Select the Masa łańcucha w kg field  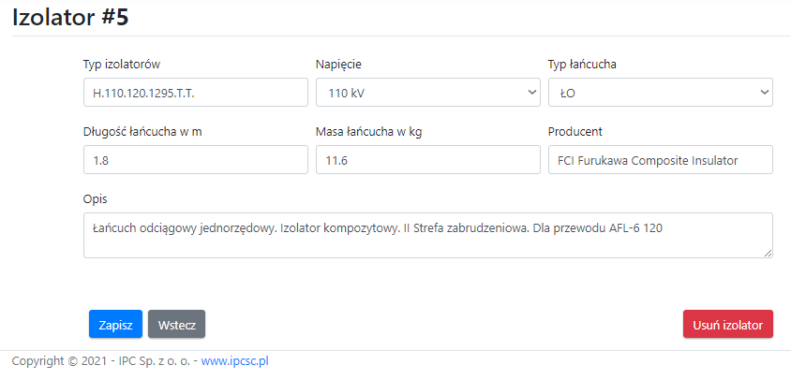click(x=427, y=160)
